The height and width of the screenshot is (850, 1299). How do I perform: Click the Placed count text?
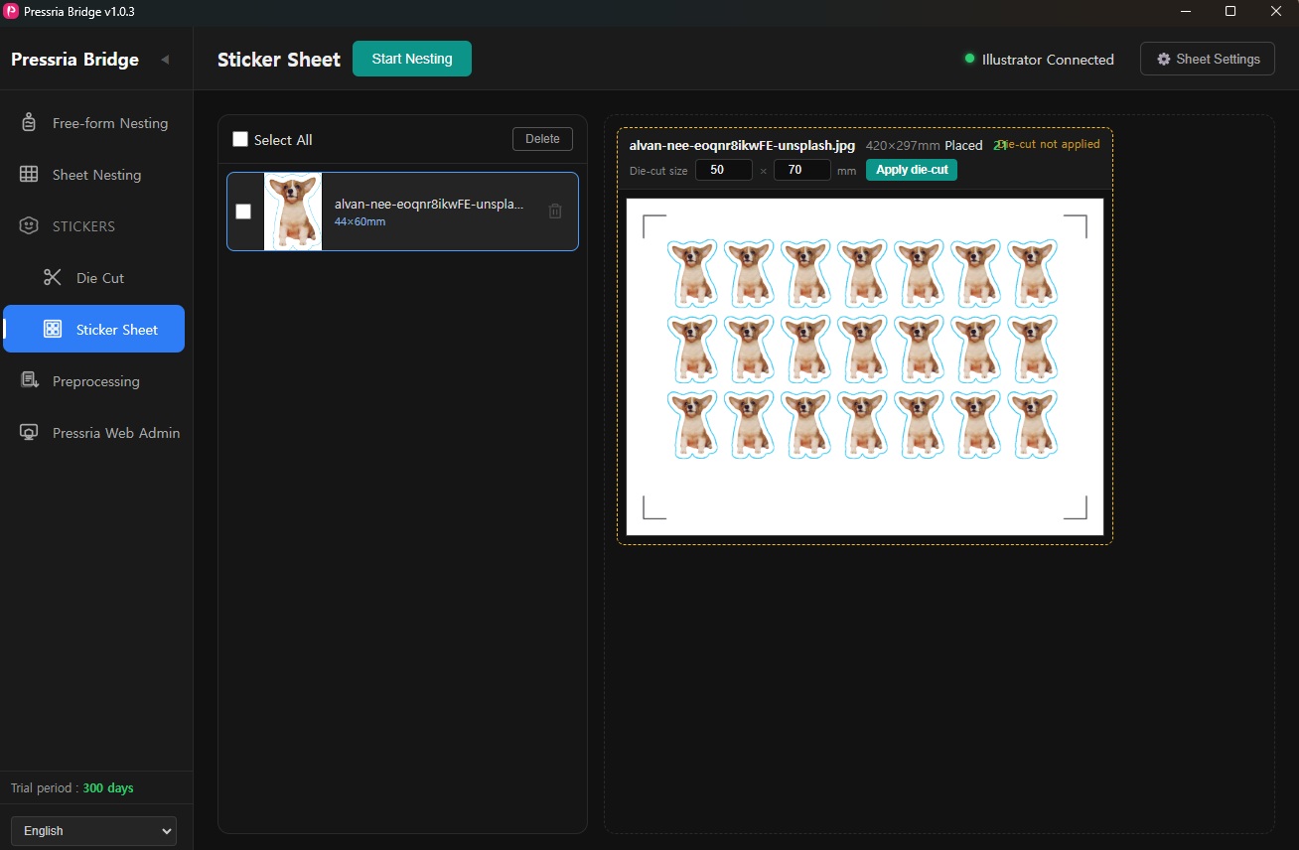click(975, 145)
